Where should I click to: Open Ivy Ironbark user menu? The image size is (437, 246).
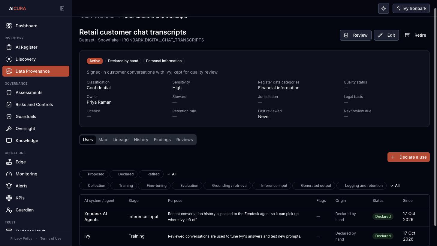(411, 8)
